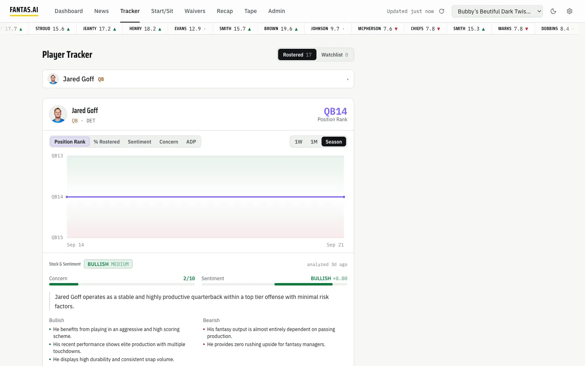Go to the Admin page

(x=277, y=11)
